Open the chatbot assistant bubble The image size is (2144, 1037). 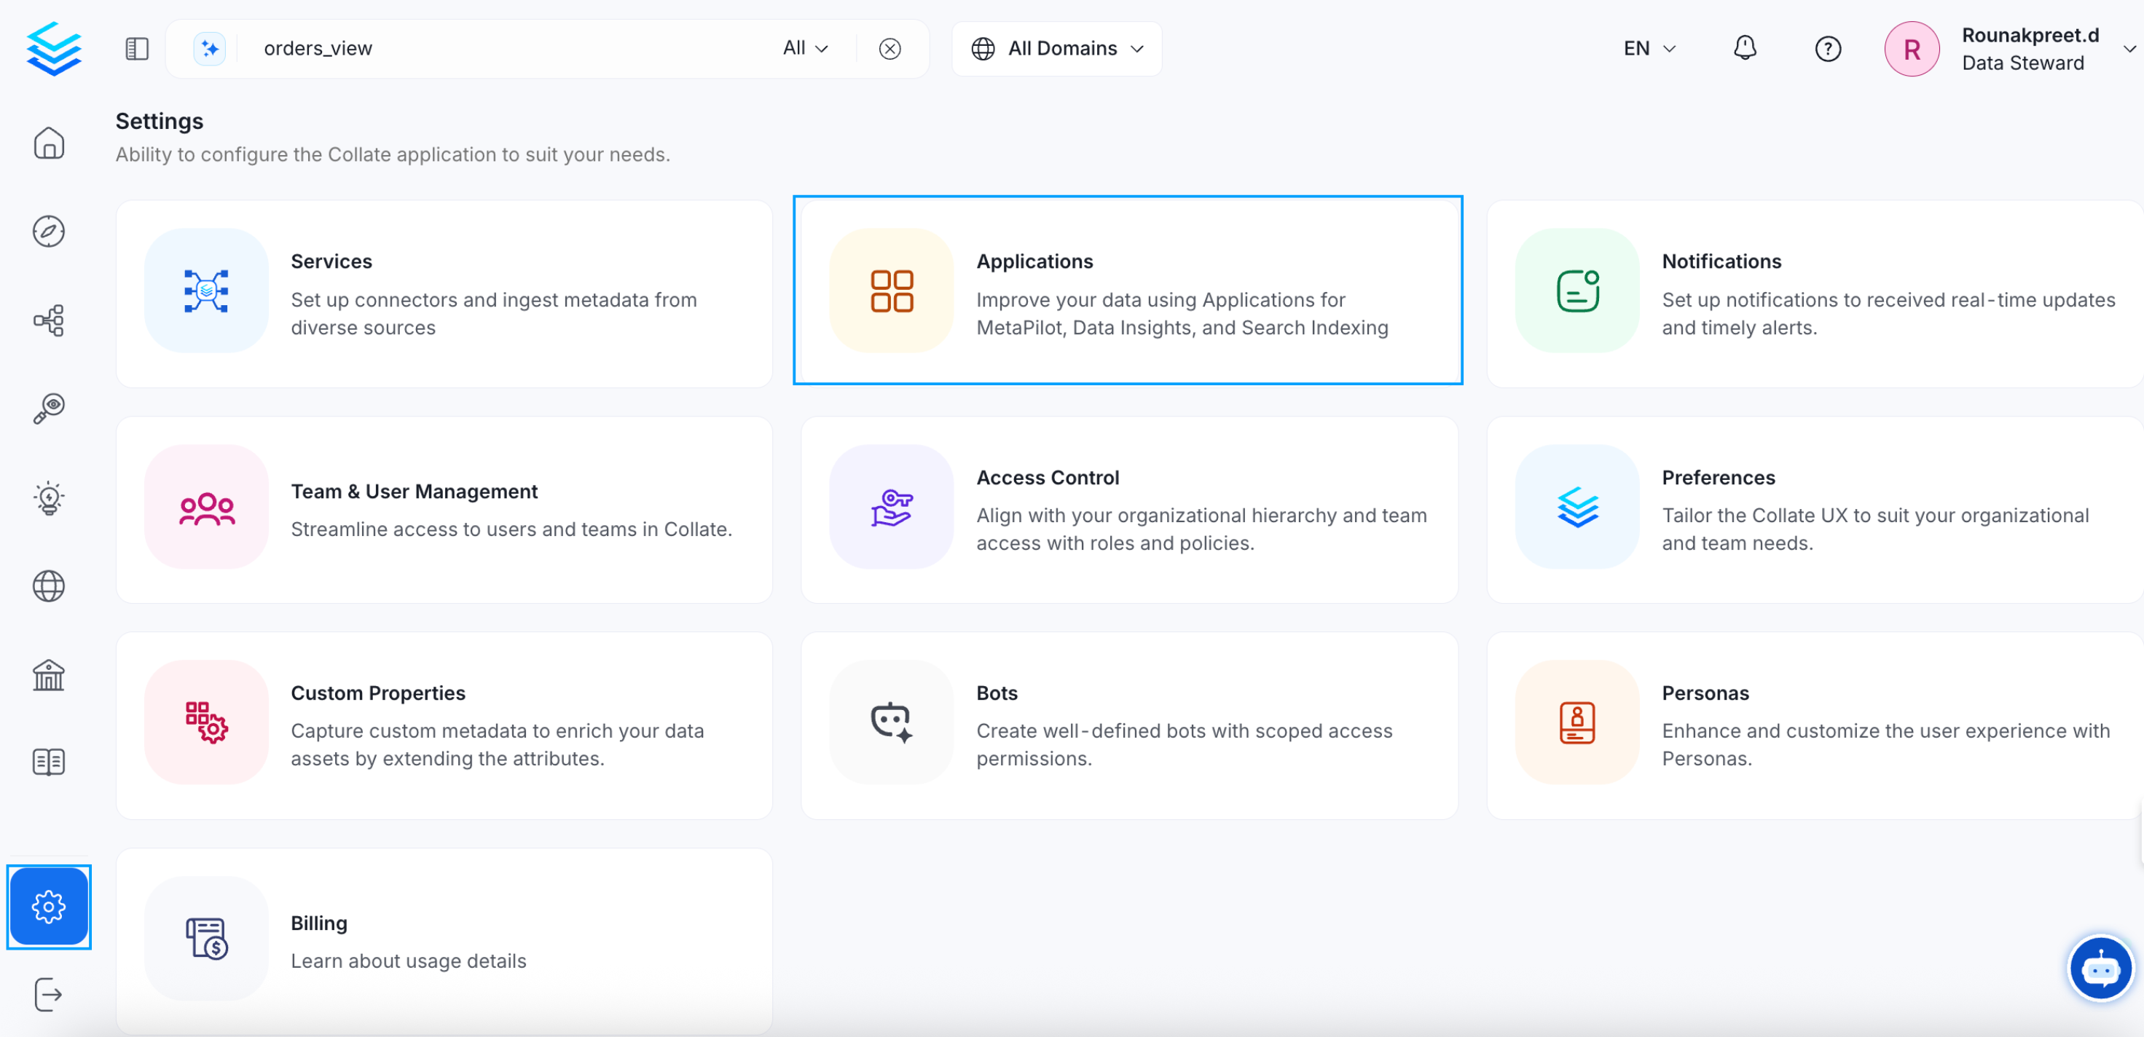pyautogui.click(x=2100, y=969)
